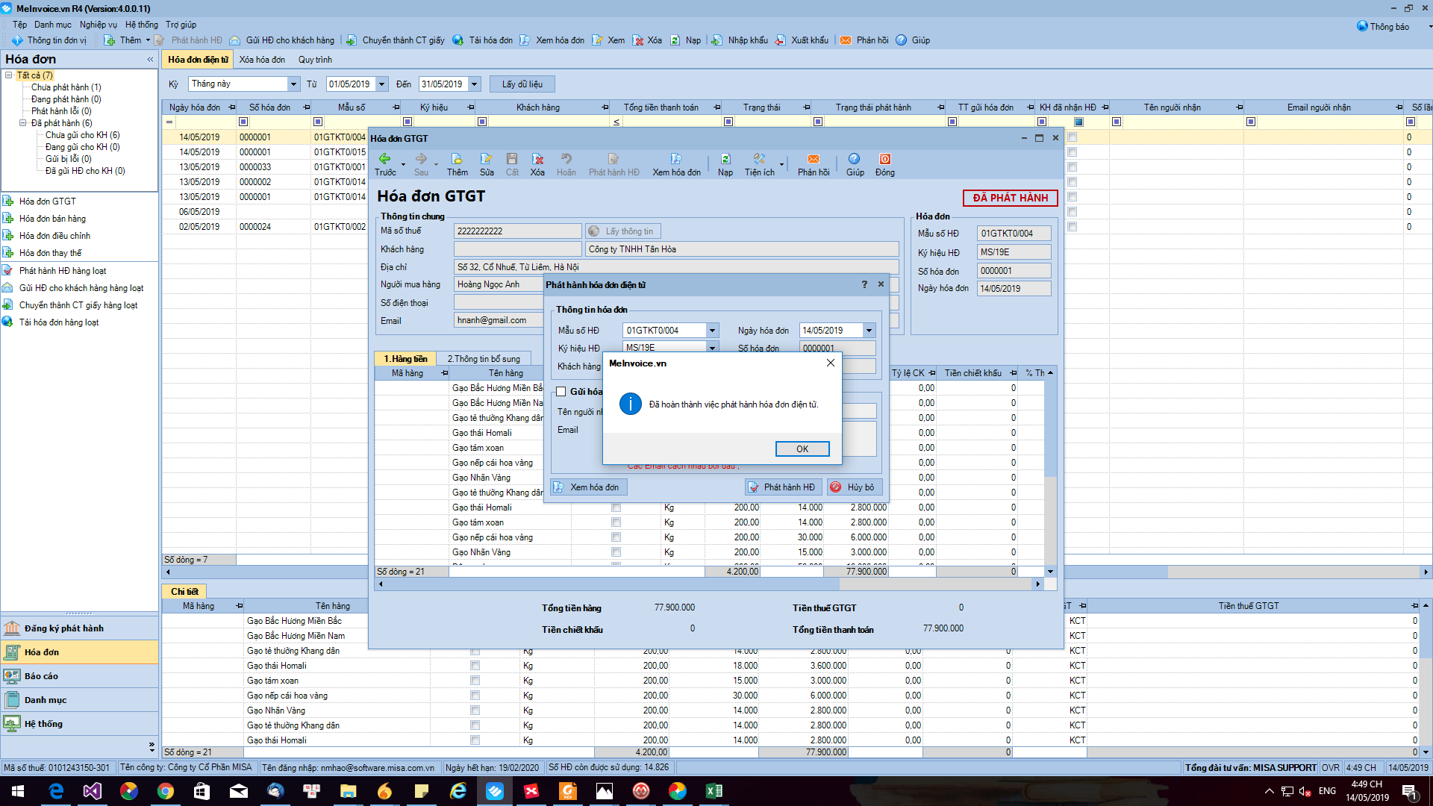The width and height of the screenshot is (1433, 806).
Task: Click the Thêm add icon in invoice window
Action: pos(457,159)
